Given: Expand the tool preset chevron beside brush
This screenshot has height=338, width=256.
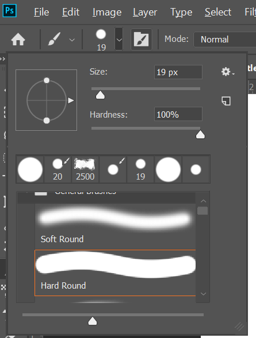Looking at the screenshot, I should 72,40.
